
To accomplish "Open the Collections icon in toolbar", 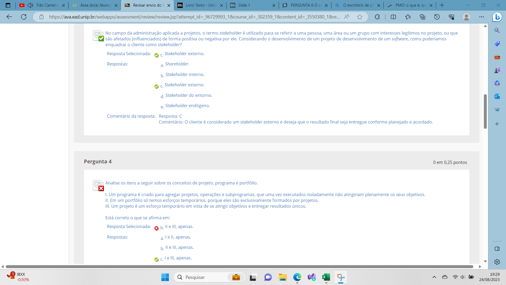I will (422, 17).
